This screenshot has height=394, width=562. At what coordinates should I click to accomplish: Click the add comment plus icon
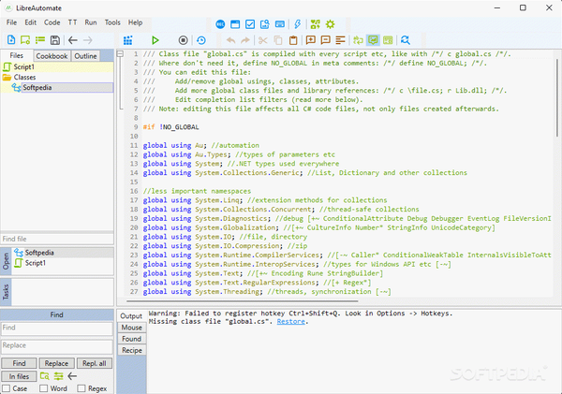311,40
